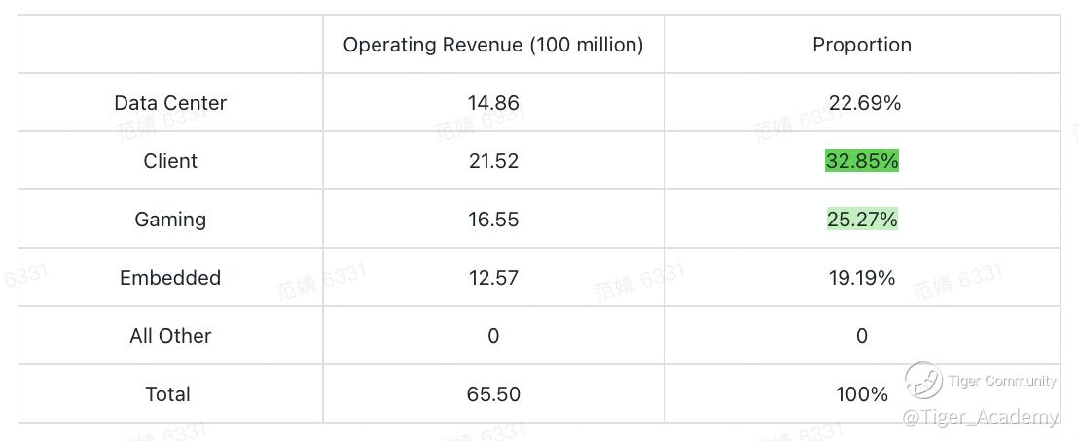Click the Embedded row label
Screen dimensions: 1079x441
pos(170,278)
